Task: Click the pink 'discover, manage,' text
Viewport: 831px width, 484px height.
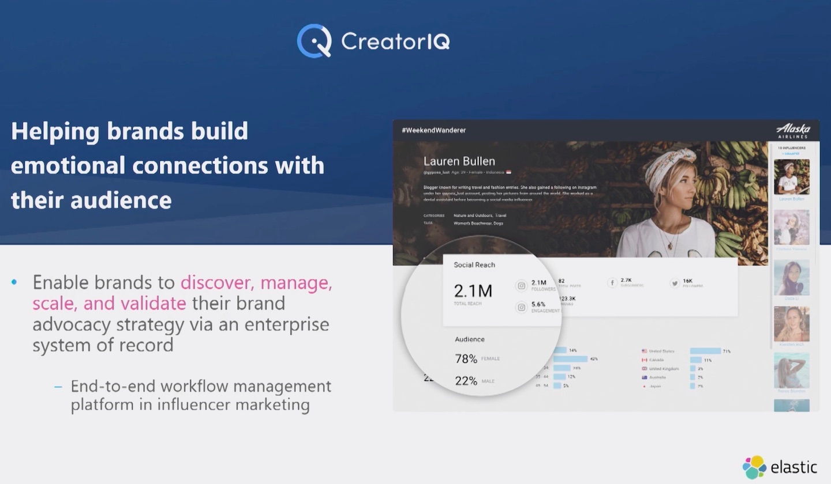Action: point(256,282)
